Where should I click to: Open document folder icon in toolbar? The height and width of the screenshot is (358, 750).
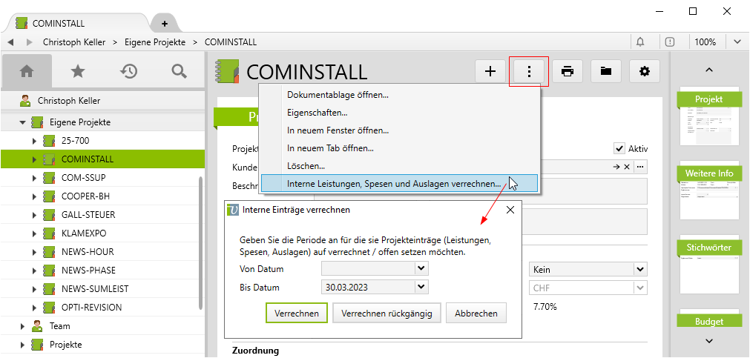coord(606,71)
